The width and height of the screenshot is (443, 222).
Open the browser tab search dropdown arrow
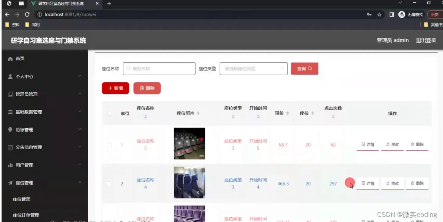(x=400, y=3)
